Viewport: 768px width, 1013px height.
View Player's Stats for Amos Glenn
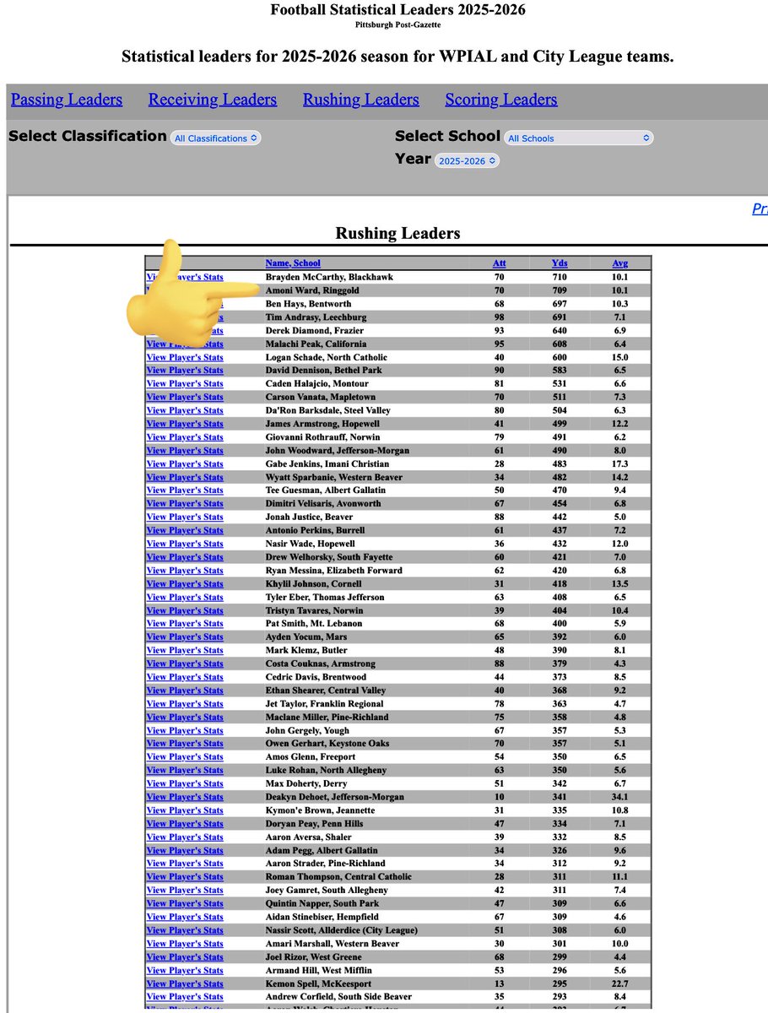pyautogui.click(x=185, y=756)
